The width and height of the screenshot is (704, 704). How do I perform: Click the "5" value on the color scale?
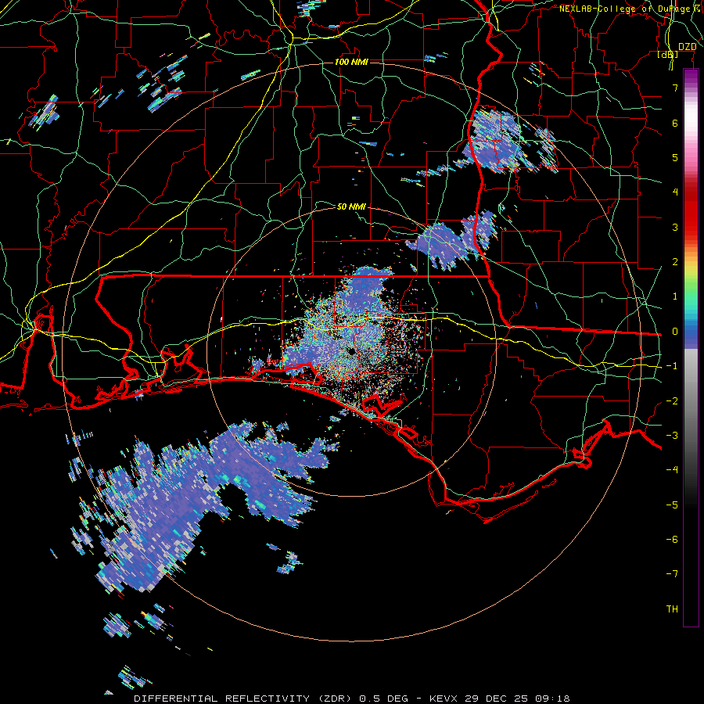coord(675,157)
